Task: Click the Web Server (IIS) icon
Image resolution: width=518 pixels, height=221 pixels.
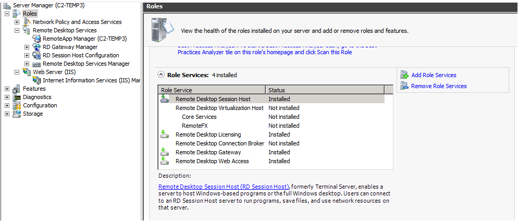Action: [27, 72]
